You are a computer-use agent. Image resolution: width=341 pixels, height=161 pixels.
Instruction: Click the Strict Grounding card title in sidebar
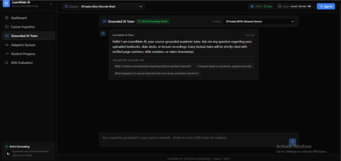click(19, 147)
